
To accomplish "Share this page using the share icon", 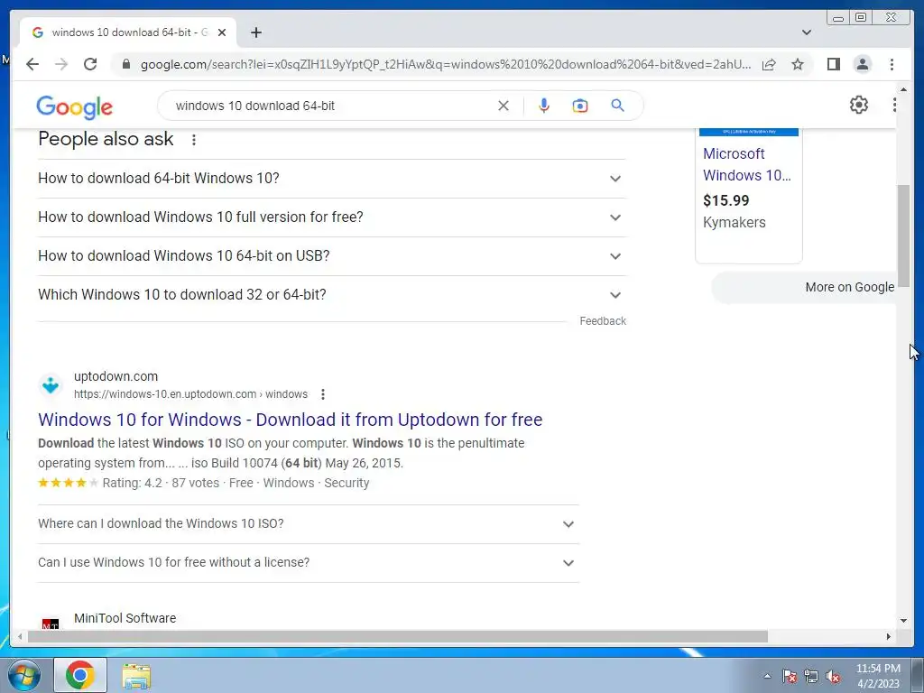I will [769, 64].
